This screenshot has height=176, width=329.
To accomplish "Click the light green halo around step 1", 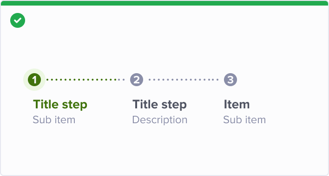I will tap(34, 80).
